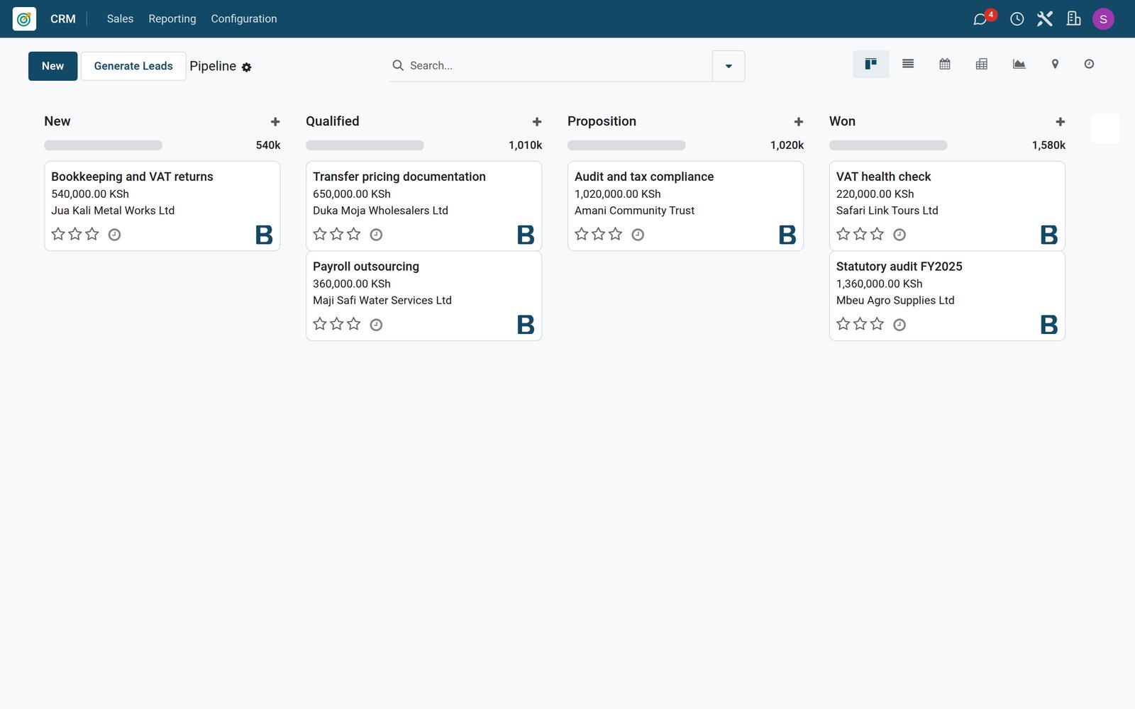Click the CRM app title
1135x709 pixels.
tap(63, 19)
